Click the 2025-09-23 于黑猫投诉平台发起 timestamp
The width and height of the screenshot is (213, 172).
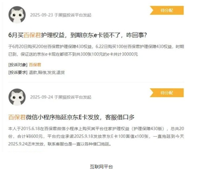click(x=61, y=15)
